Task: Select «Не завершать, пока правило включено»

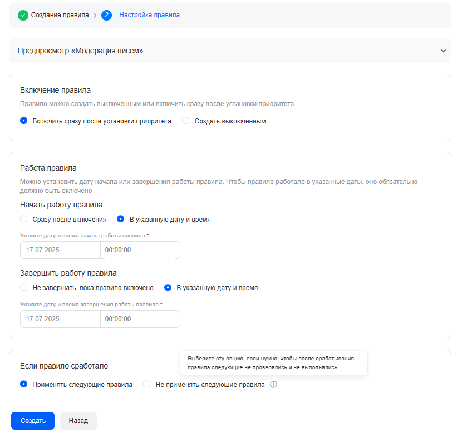Action: 23,288
